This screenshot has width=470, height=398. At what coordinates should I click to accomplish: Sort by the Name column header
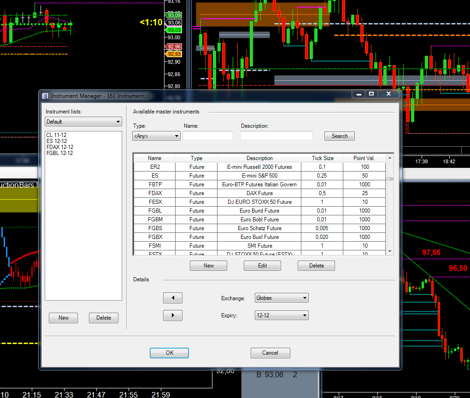tap(154, 158)
